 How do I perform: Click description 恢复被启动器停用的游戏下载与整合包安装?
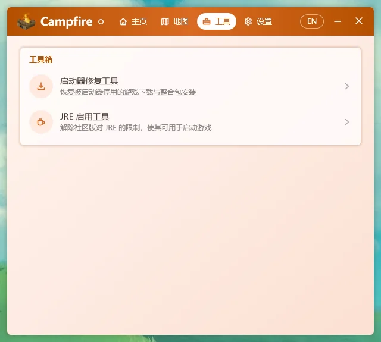coord(128,92)
